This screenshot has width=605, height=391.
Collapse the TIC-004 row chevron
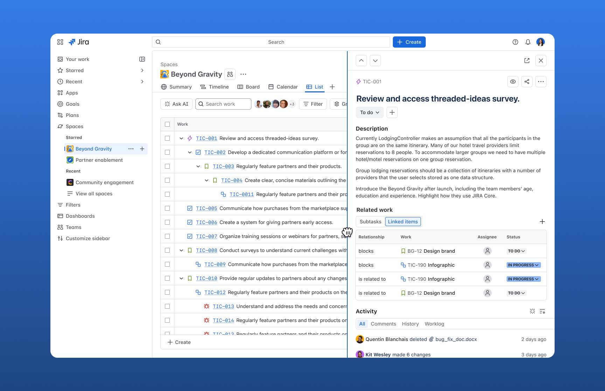pyautogui.click(x=207, y=180)
